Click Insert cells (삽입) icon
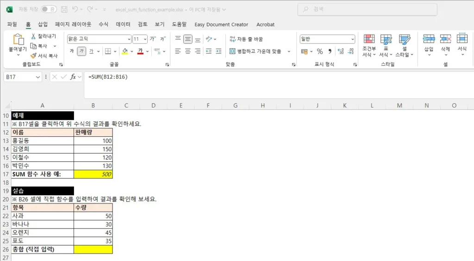 click(429, 39)
